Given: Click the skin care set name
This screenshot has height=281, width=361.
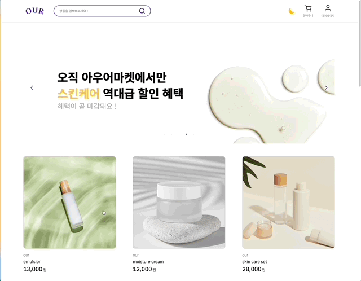Looking at the screenshot, I should 254,262.
